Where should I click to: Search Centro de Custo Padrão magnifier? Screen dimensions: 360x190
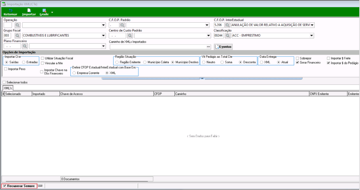pyautogui.click(x=130, y=36)
